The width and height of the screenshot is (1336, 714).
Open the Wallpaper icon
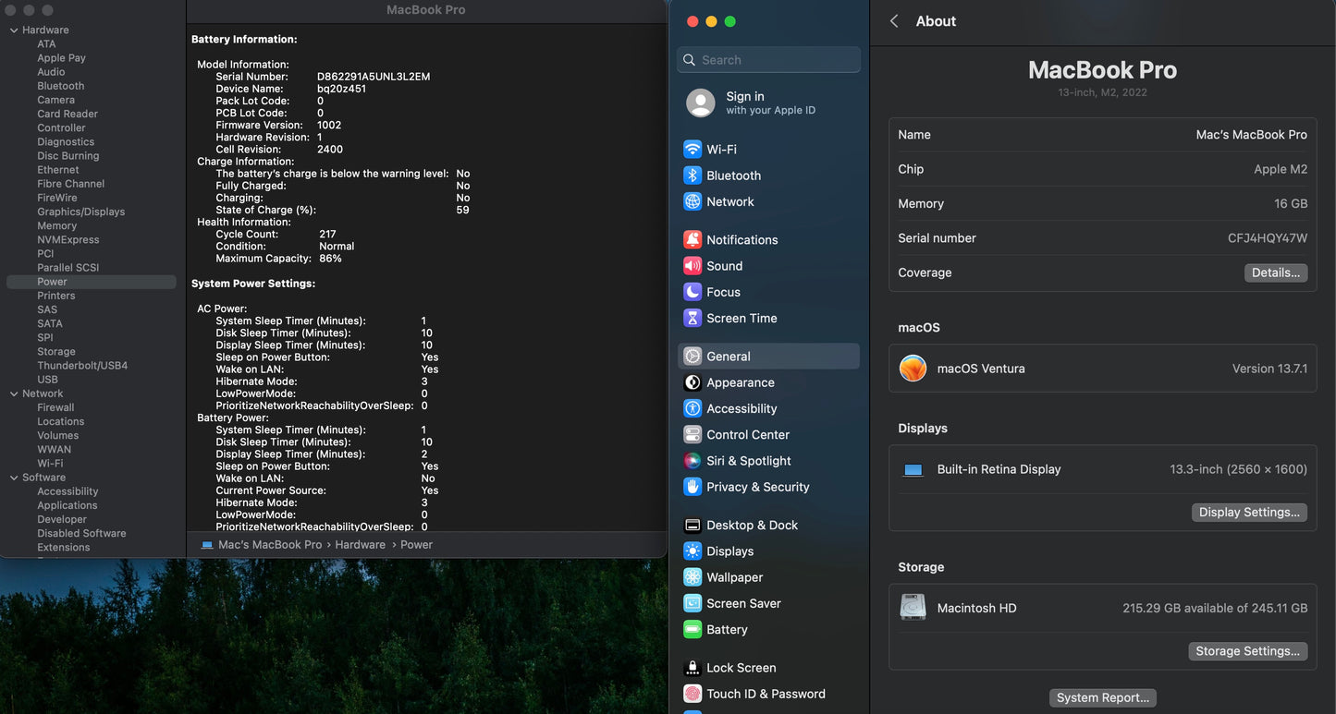(692, 577)
